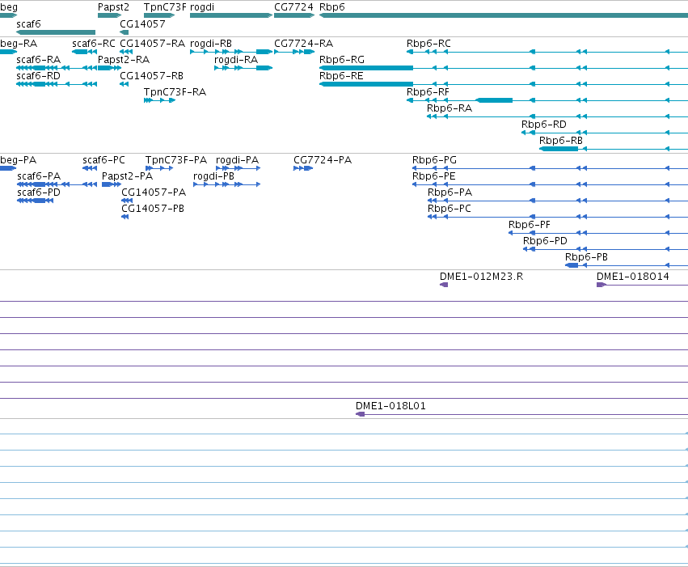Image resolution: width=688 pixels, height=567 pixels.
Task: Click the Rbp6-RA transcript label
Action: point(450,108)
